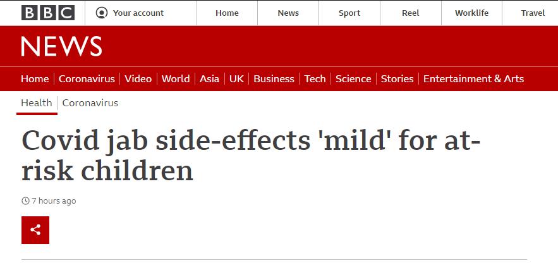
Task: Select Sport in top navigation
Action: pyautogui.click(x=349, y=13)
